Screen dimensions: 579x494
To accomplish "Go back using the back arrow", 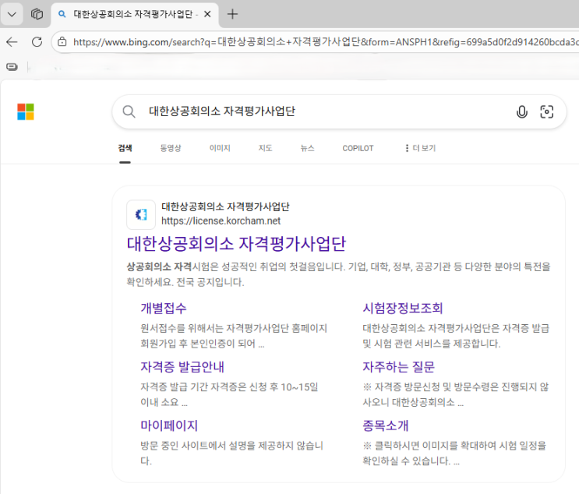I will tap(12, 42).
